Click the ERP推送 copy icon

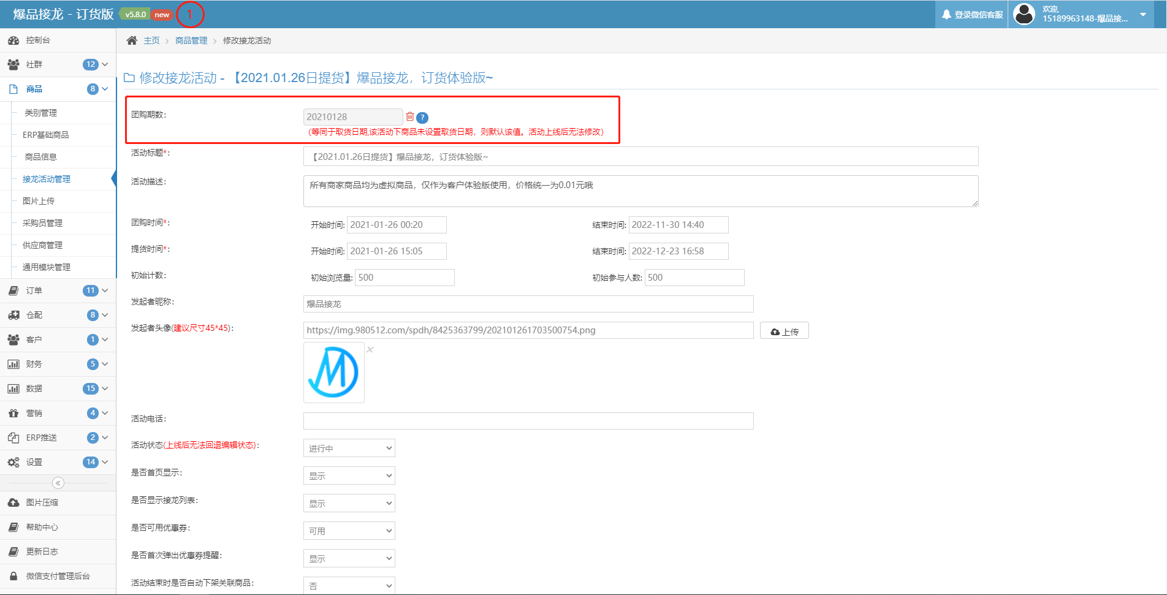pyautogui.click(x=13, y=438)
